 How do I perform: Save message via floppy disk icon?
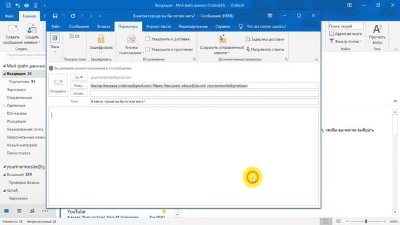click(x=55, y=16)
